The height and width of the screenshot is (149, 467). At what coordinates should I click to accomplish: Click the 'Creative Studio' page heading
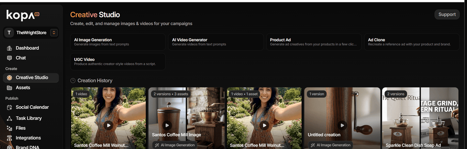95,15
